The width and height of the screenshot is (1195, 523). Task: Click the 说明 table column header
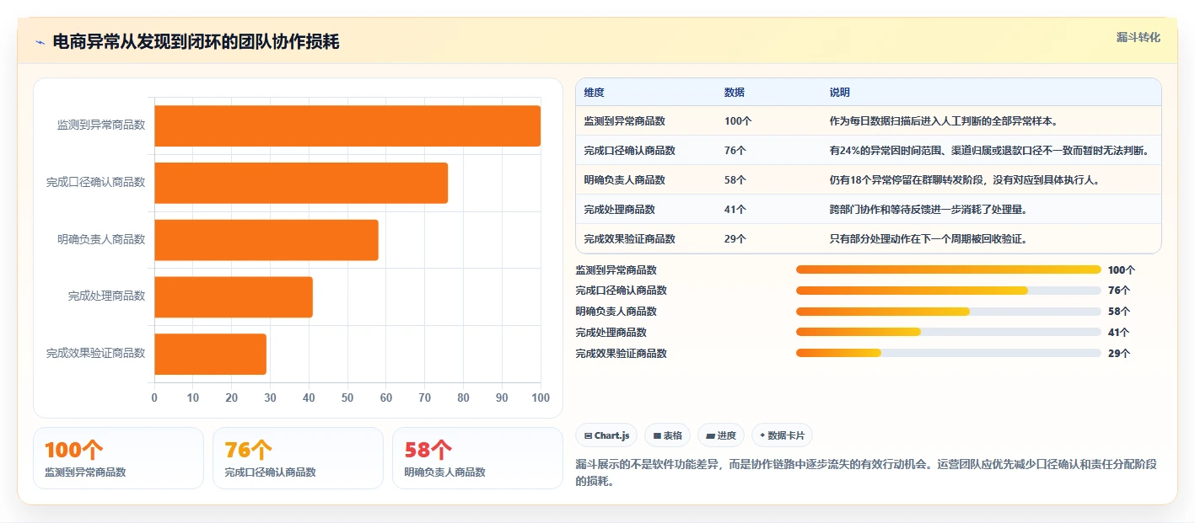pyautogui.click(x=840, y=93)
